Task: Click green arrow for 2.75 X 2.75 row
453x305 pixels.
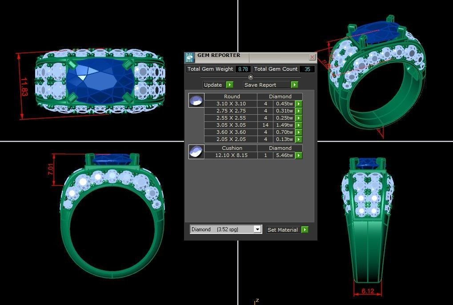Action: click(299, 111)
